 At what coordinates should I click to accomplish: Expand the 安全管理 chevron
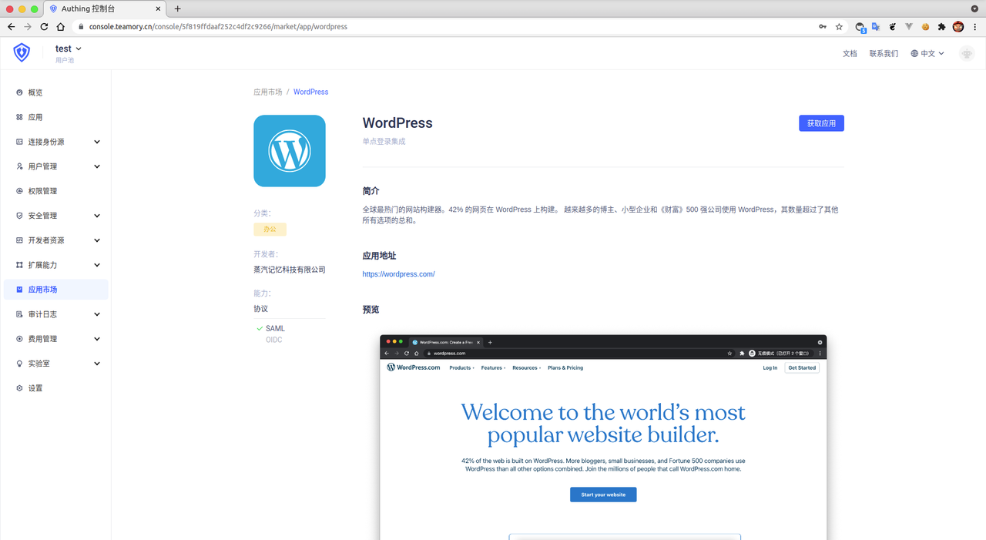pyautogui.click(x=97, y=216)
